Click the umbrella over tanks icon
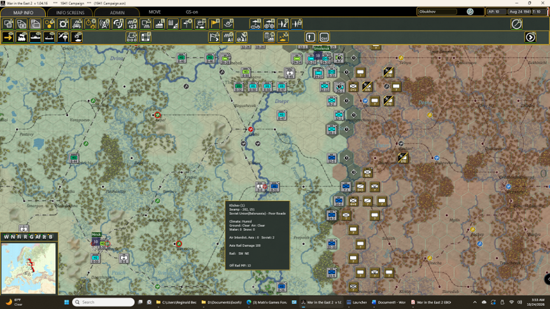This screenshot has height=309, width=550. 255,24
